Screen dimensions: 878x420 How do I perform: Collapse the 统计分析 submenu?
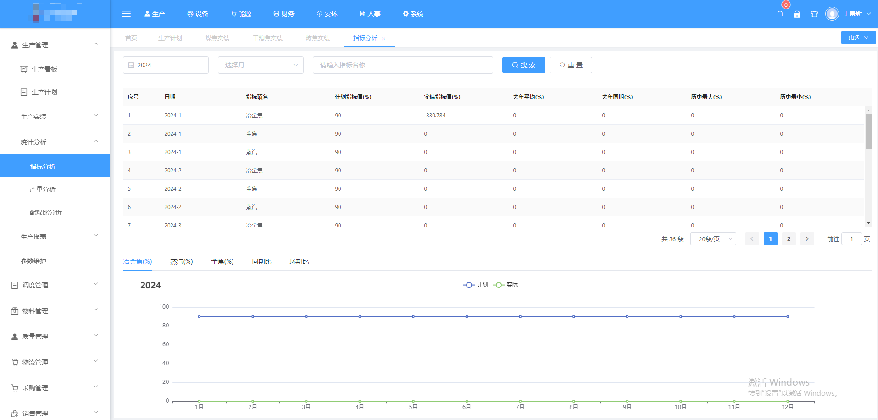click(55, 142)
